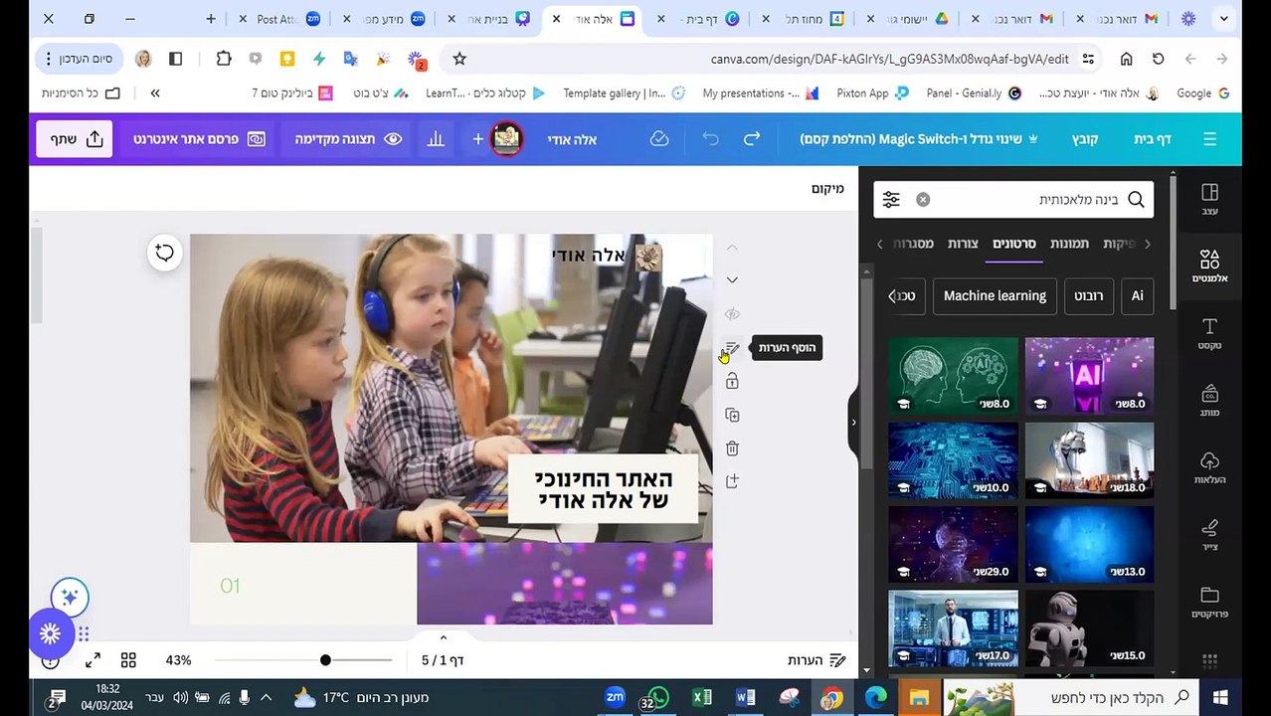Click the Preview (תצוגה מקדימה) button

pos(347,139)
